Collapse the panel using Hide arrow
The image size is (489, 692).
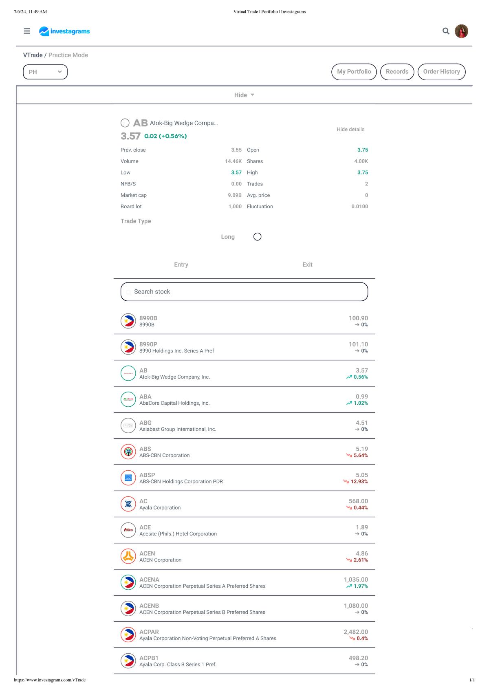click(244, 95)
